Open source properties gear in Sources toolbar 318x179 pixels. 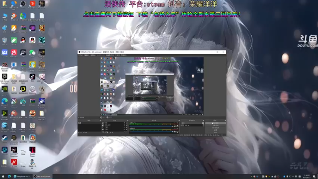pos(107,132)
